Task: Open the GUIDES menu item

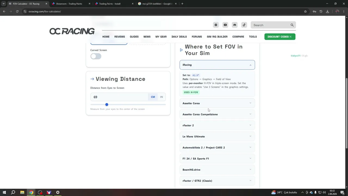Action: (x=134, y=37)
